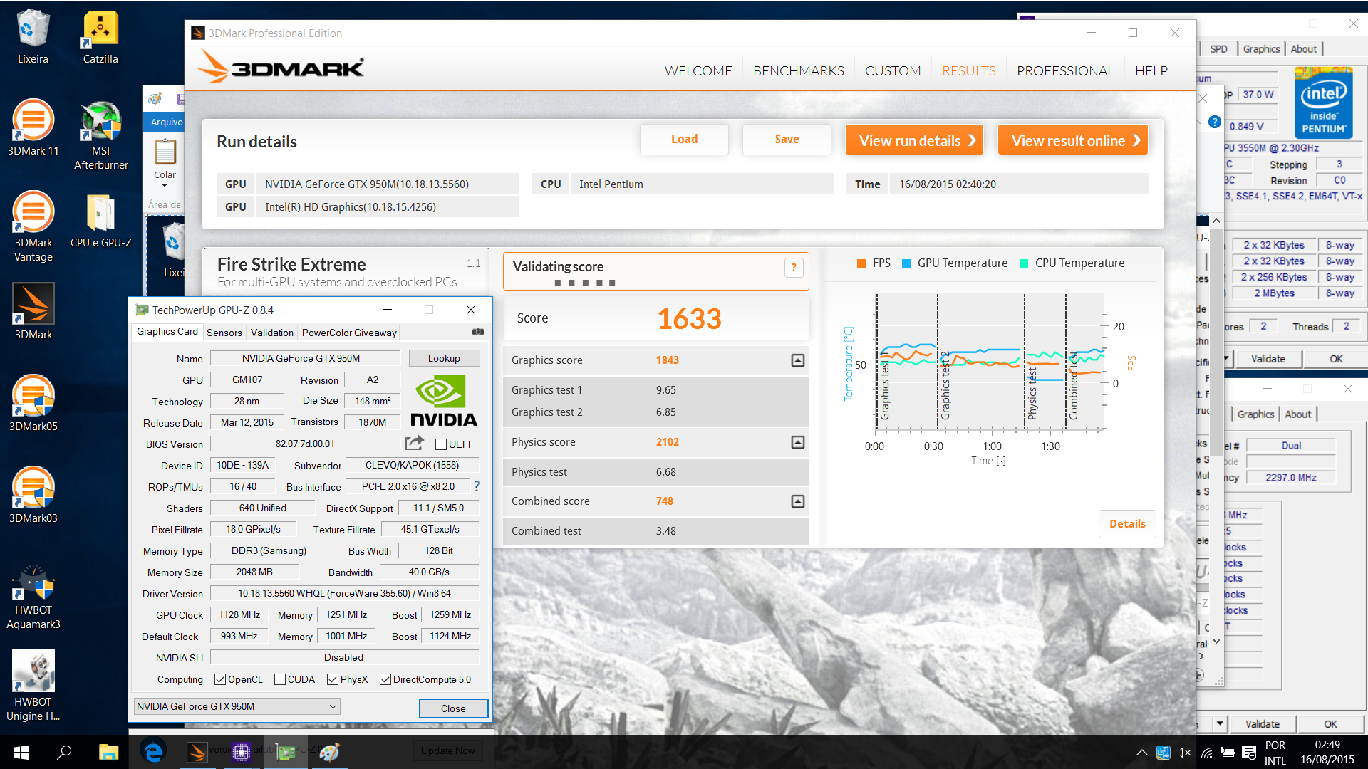This screenshot has width=1368, height=769.
Task: Click the Lookup button in GPU-Z
Action: point(444,358)
